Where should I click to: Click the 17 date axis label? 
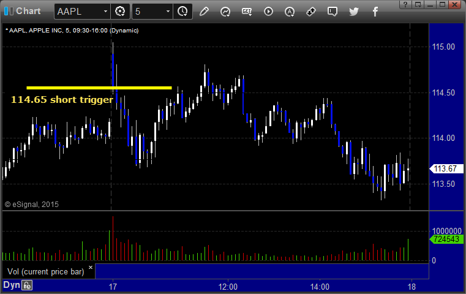click(x=113, y=287)
